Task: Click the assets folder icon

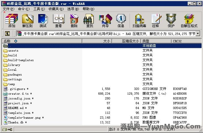Action: click(5, 50)
